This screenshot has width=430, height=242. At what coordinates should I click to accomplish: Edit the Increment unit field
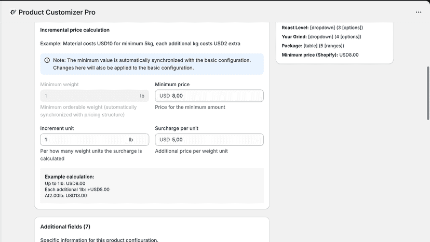coord(95,140)
